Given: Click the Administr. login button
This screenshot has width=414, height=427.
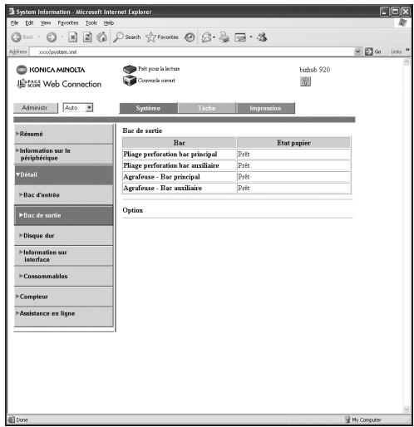Looking at the screenshot, I should [36, 108].
